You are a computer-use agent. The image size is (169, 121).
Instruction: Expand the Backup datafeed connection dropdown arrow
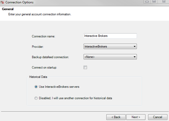pos(135,57)
